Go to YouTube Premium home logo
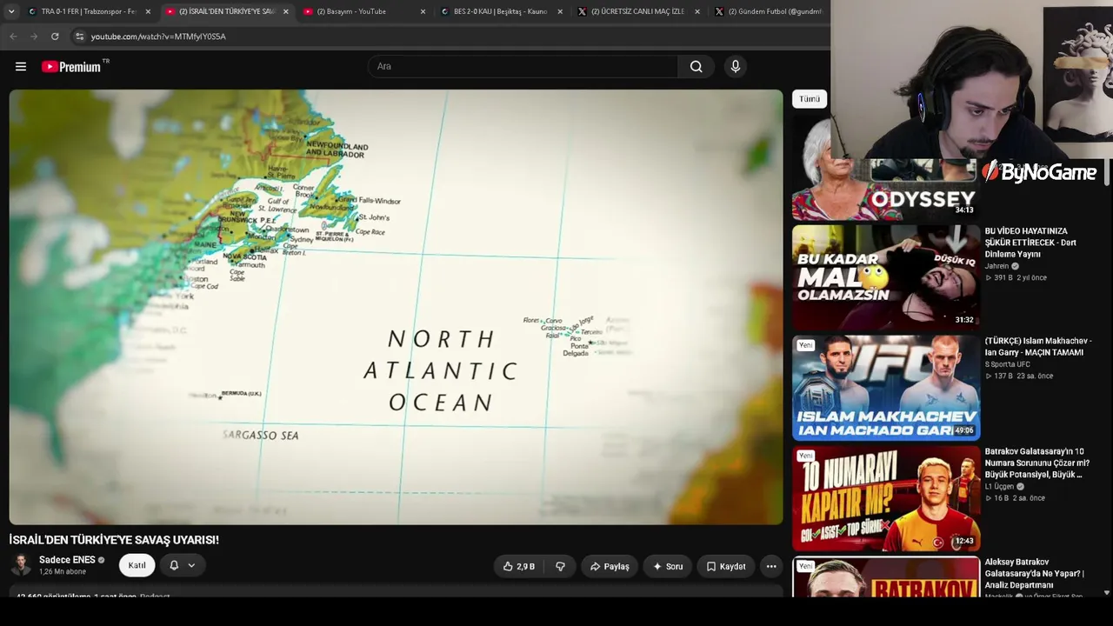This screenshot has width=1113, height=626. [71, 66]
